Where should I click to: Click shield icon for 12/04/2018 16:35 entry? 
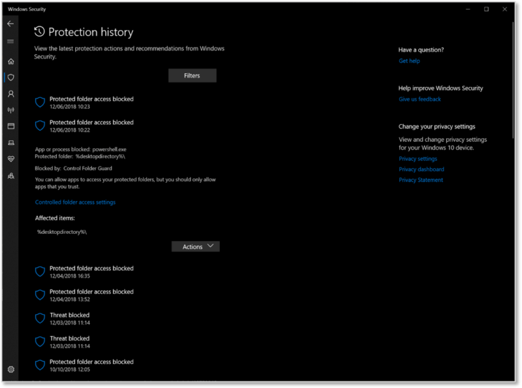[x=40, y=272]
